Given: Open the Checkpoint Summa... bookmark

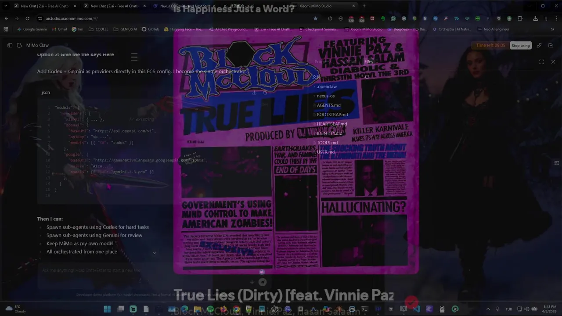Looking at the screenshot, I should point(319,29).
